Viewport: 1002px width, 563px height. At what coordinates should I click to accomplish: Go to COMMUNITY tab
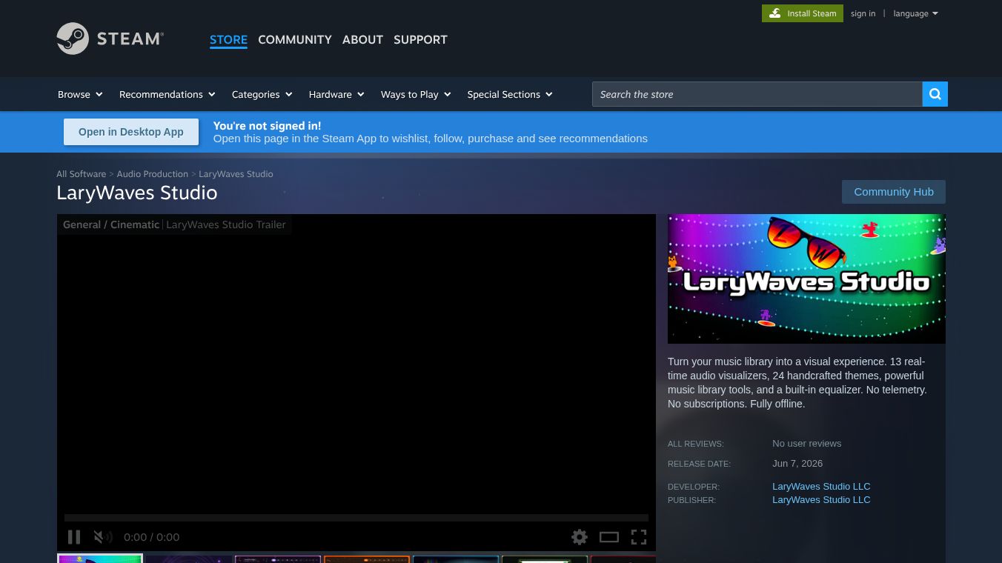click(x=295, y=39)
